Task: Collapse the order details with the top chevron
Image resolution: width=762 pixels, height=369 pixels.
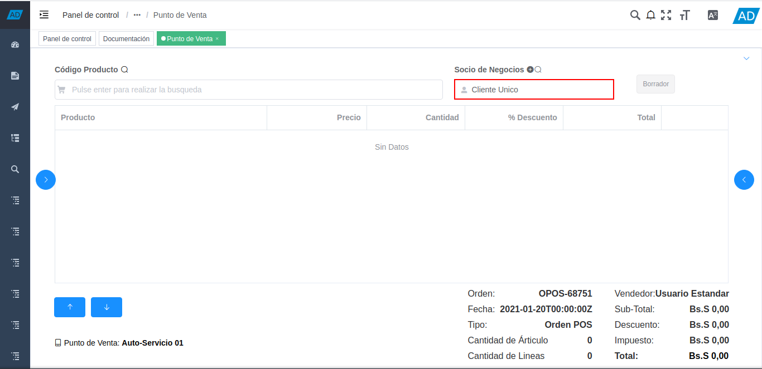Action: 746,58
